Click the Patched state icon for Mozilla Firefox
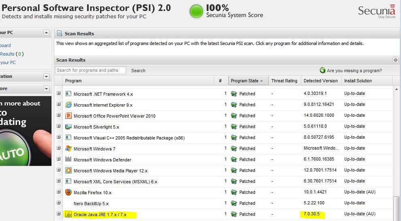This screenshot has height=221, width=401. coord(234,192)
